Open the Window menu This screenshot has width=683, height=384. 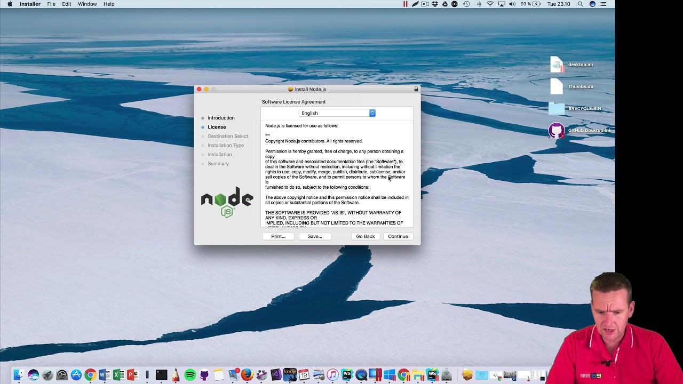click(88, 4)
